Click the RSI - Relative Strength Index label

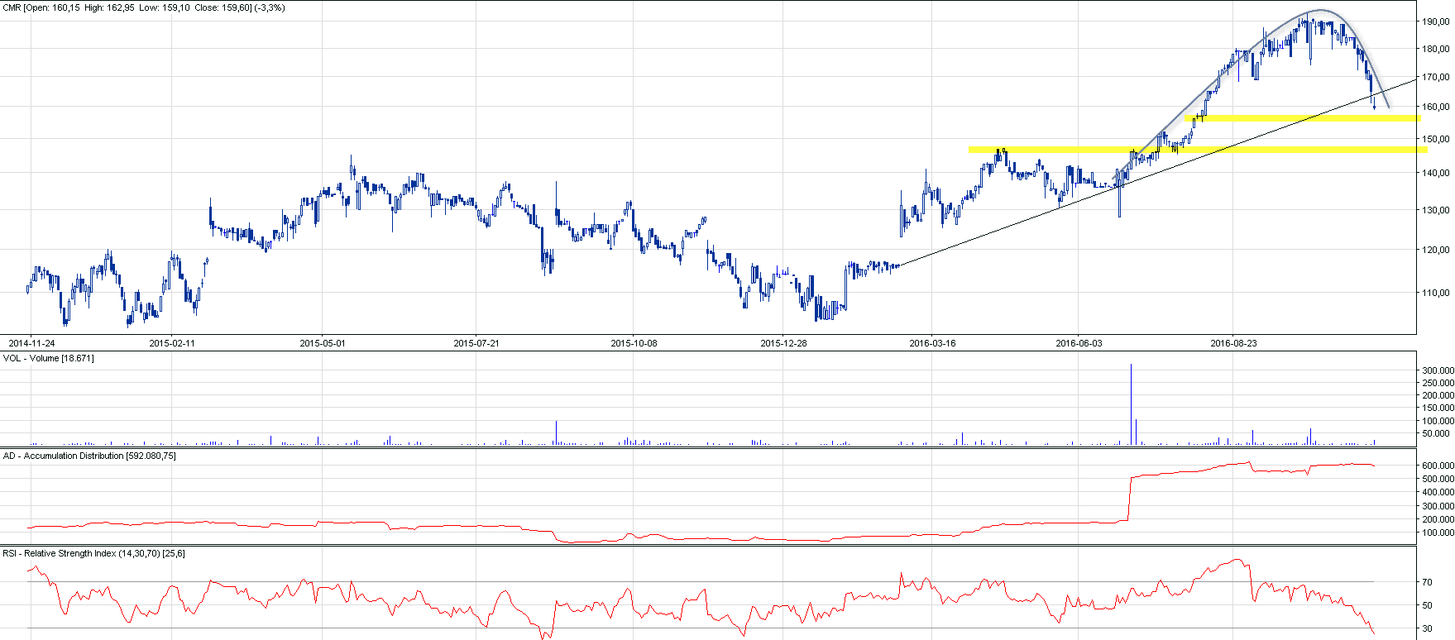(x=94, y=553)
